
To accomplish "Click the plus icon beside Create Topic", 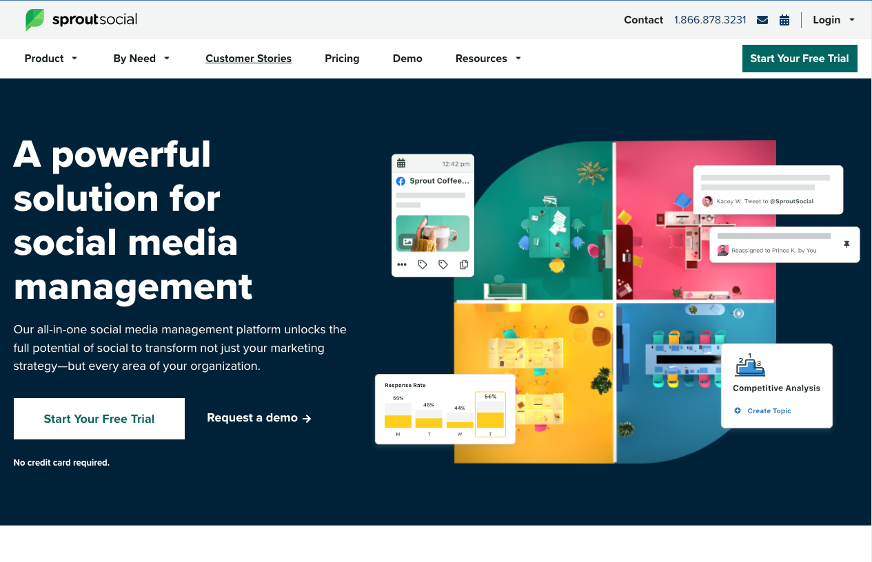I will pos(738,411).
